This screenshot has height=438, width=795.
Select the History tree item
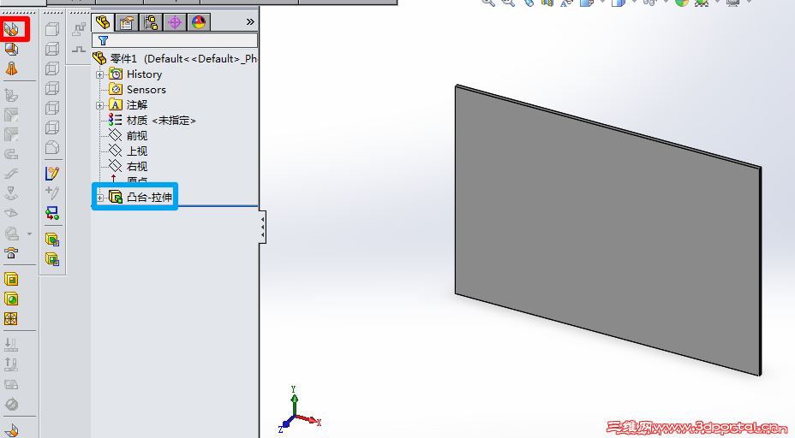pos(135,74)
